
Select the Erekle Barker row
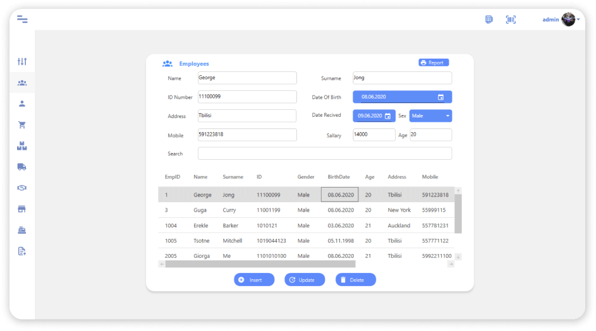pos(306,226)
